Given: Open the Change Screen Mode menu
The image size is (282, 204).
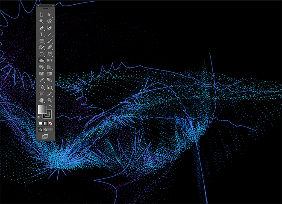Looking at the screenshot, I should [x=45, y=136].
